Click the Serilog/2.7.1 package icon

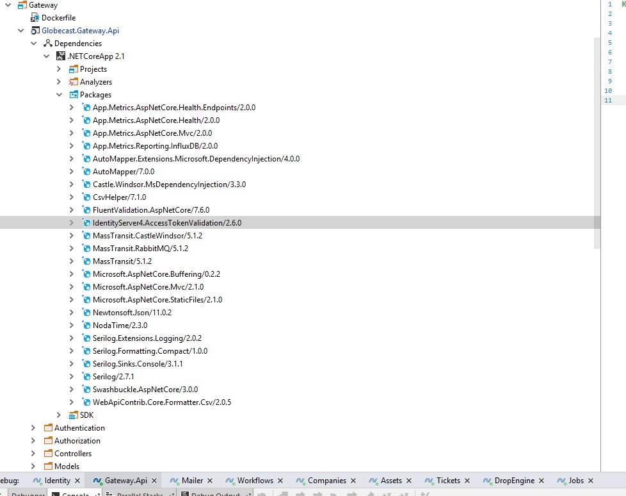click(86, 377)
